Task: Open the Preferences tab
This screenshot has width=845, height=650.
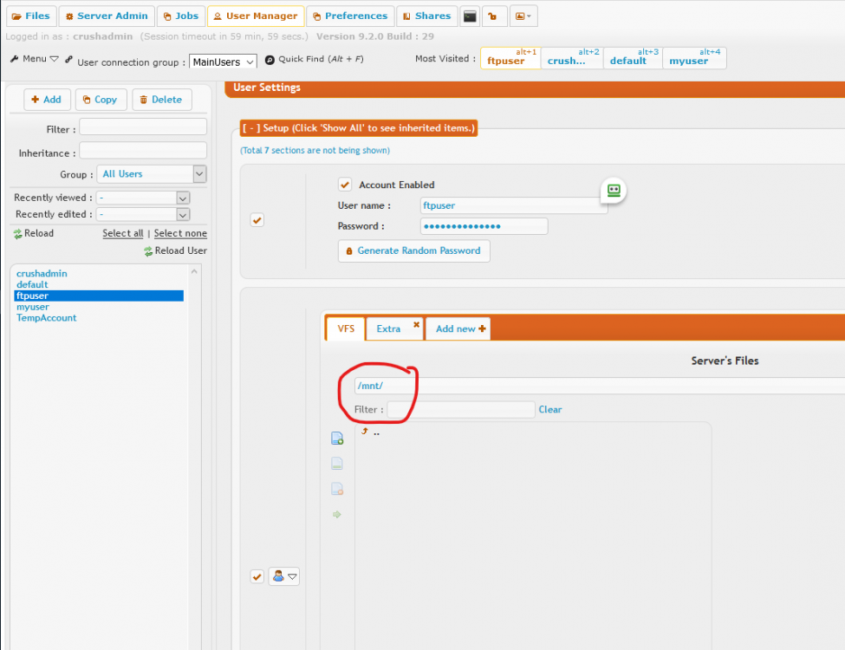Action: [x=350, y=16]
